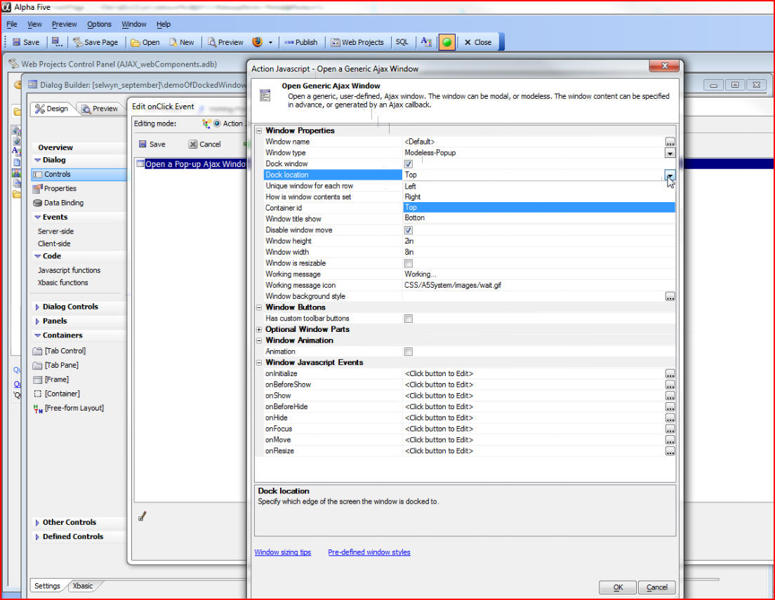Expand the Dialog Controls group

[x=37, y=307]
